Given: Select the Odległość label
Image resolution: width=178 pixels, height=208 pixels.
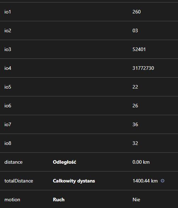Looking at the screenshot, I should pyautogui.click(x=64, y=162).
